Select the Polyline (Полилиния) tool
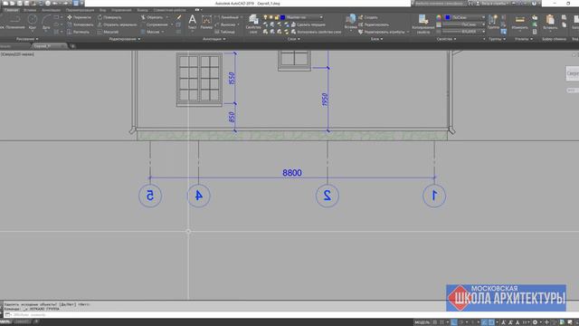579x326 pixels. pyautogui.click(x=14, y=22)
